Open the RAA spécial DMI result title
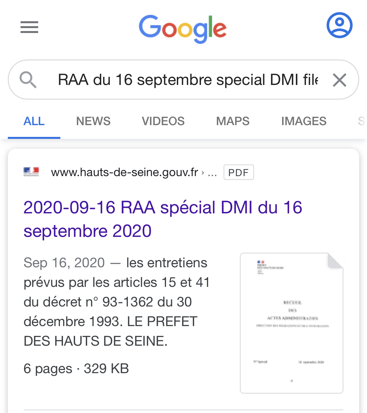Viewport: 367px width, 413px height. (x=163, y=219)
